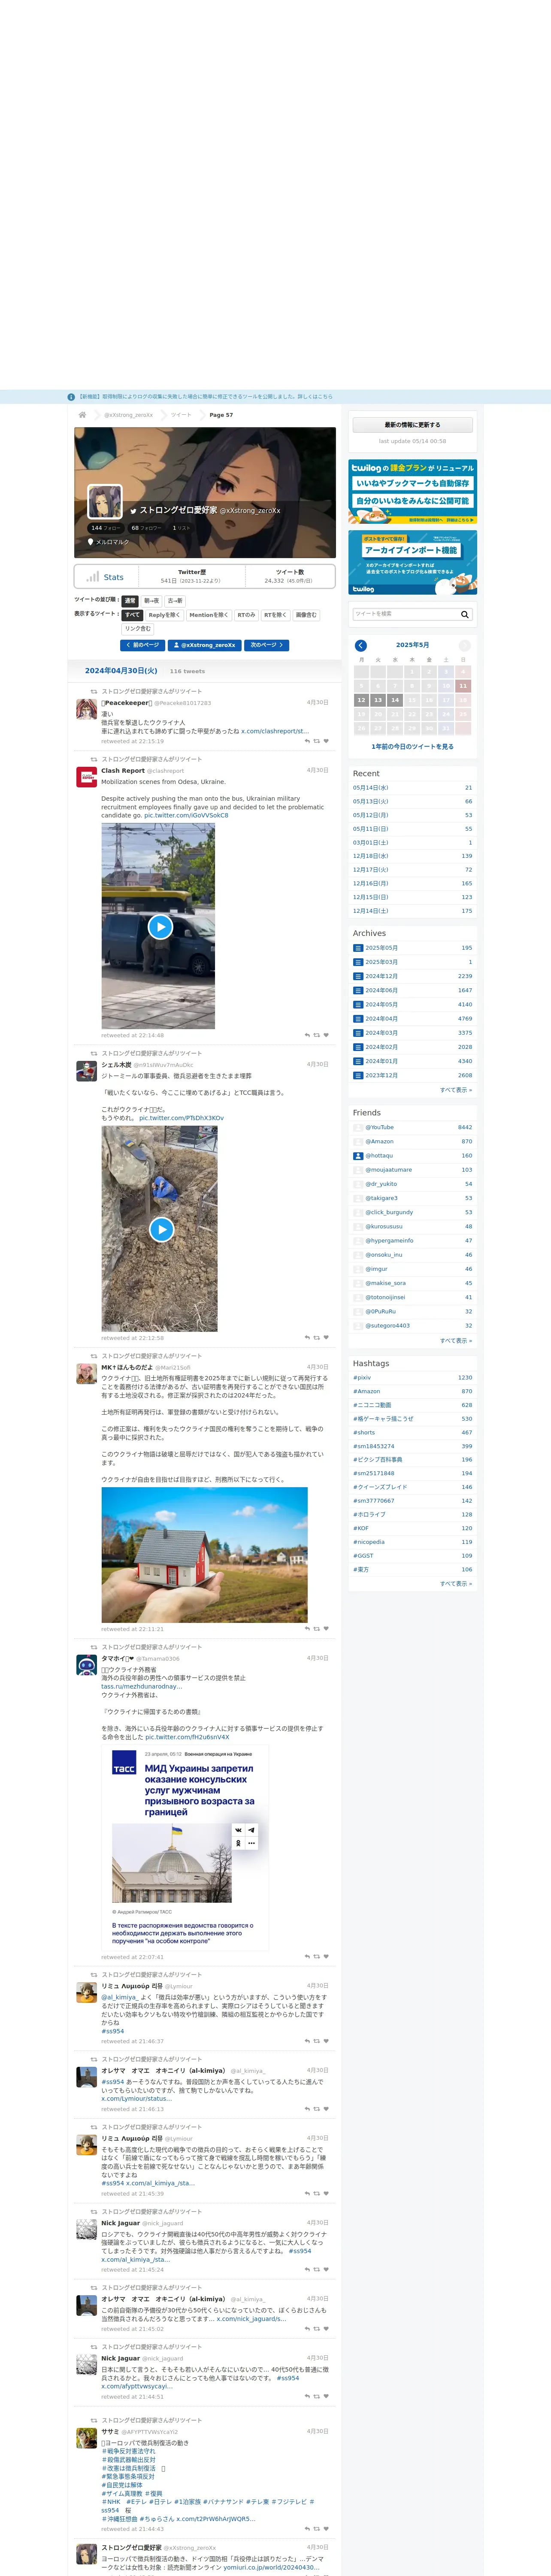Open Peacekeeper profile avatar
Image resolution: width=551 pixels, height=2576 pixels.
click(87, 709)
